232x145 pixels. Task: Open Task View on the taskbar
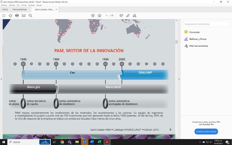tap(54, 142)
